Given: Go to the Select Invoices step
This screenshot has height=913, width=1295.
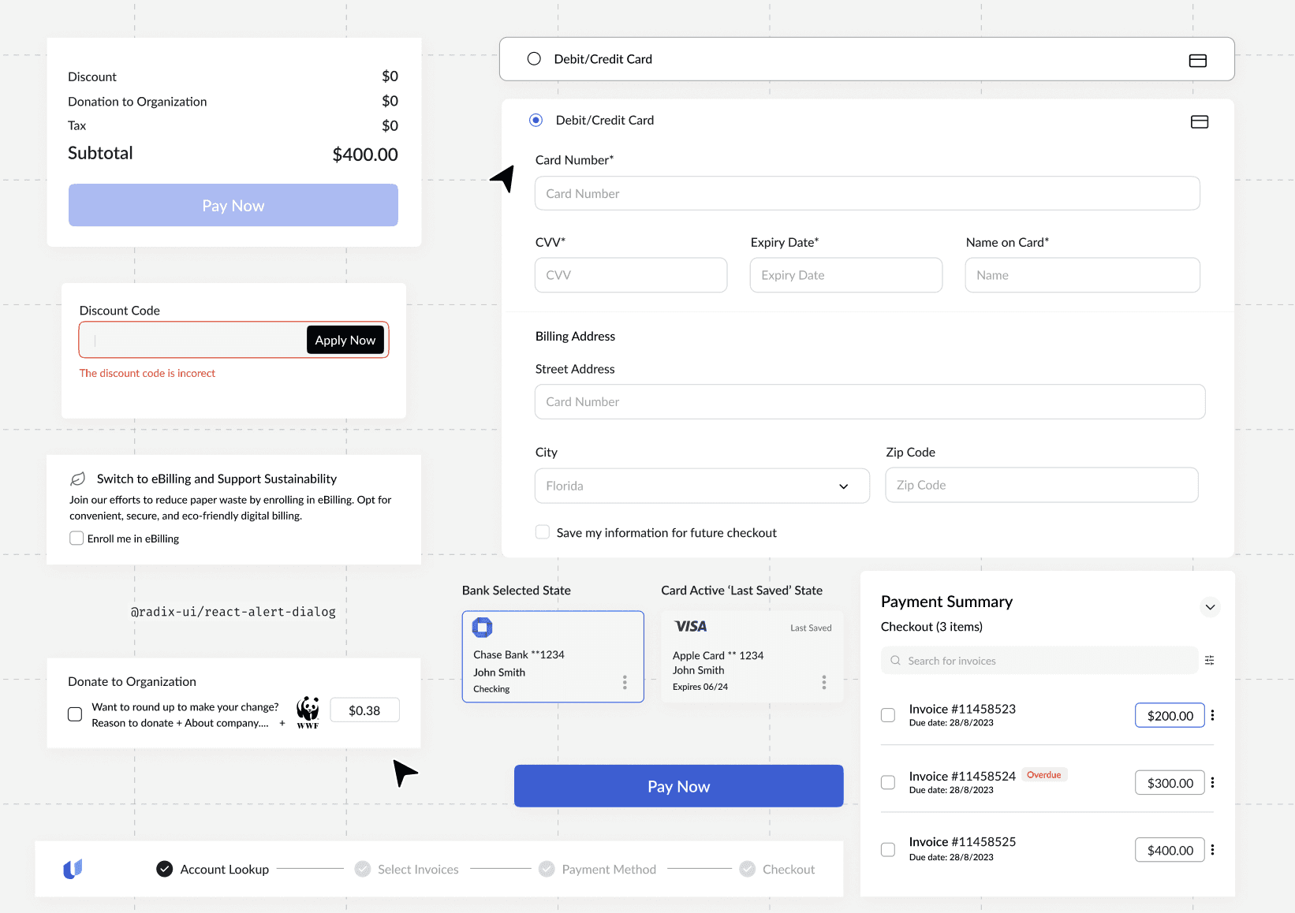Looking at the screenshot, I should (x=407, y=869).
